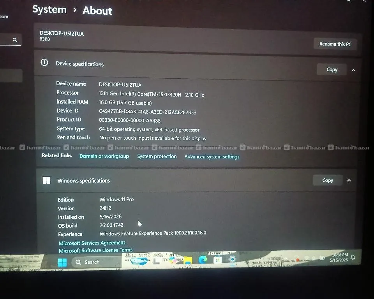Image resolution: width=374 pixels, height=299 pixels.
Task: Open Microsoft Services Agreement link
Action: click(92, 243)
